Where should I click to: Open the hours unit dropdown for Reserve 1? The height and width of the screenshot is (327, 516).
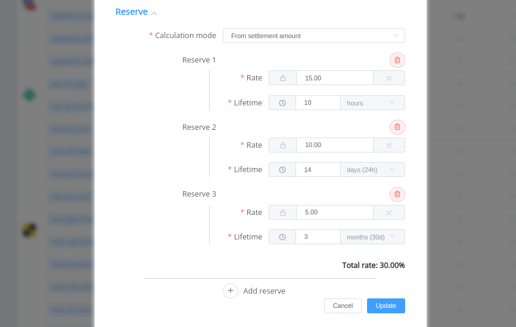(372, 103)
